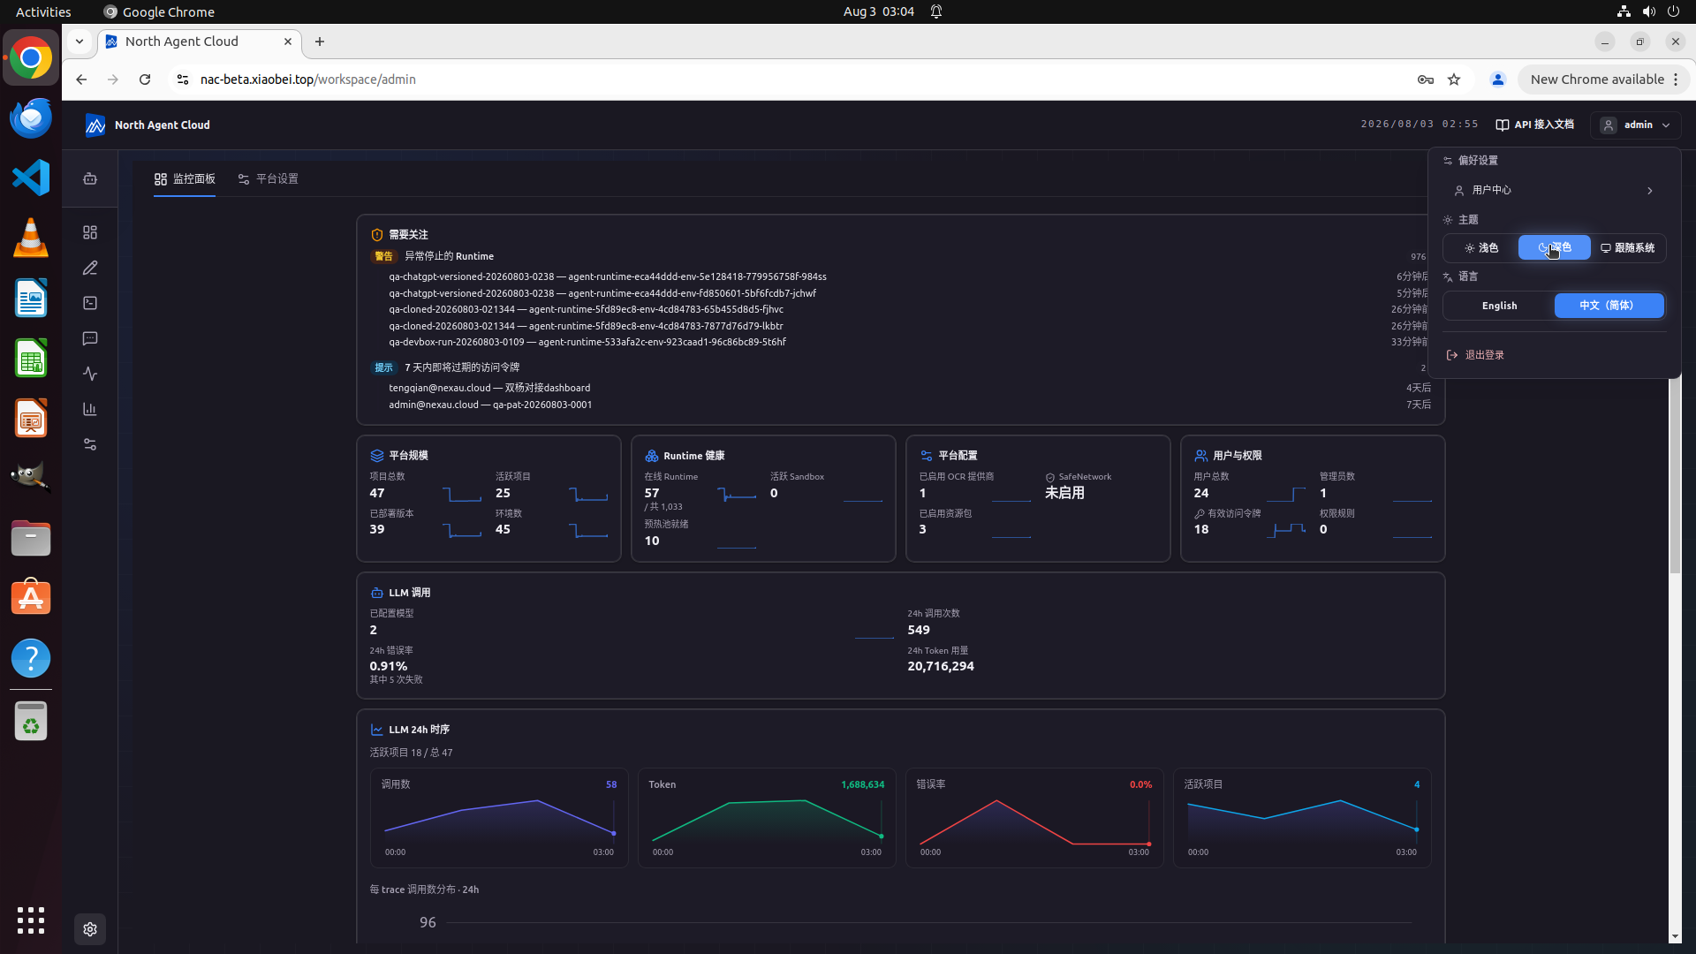Collapse the admin user dropdown

[1636, 125]
